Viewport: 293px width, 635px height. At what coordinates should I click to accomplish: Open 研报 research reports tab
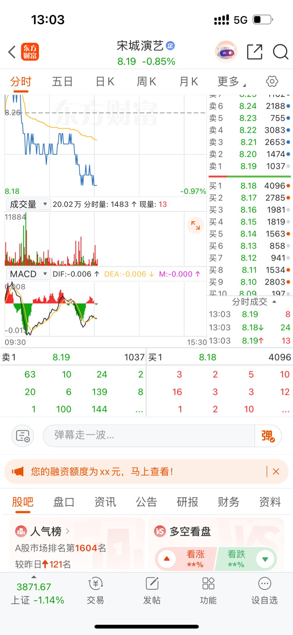[x=188, y=502]
